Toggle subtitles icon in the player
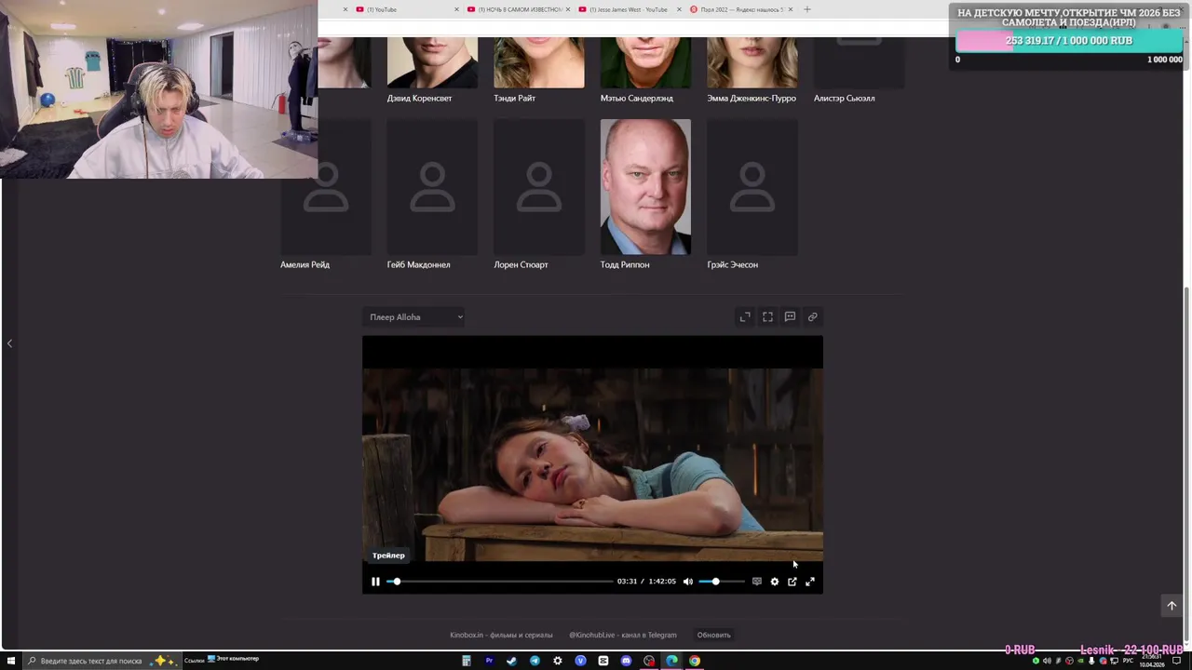 [756, 582]
